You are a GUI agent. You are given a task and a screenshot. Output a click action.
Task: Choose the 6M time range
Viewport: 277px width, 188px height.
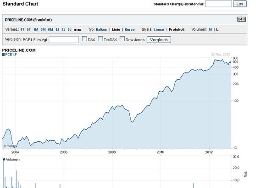pos(50,29)
